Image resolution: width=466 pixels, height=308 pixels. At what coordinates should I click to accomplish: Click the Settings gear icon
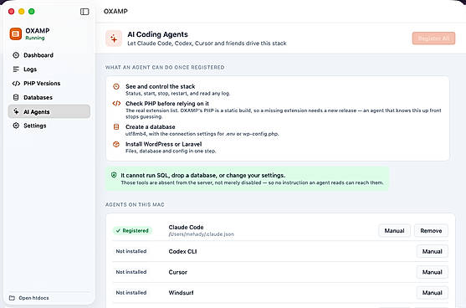click(x=16, y=126)
